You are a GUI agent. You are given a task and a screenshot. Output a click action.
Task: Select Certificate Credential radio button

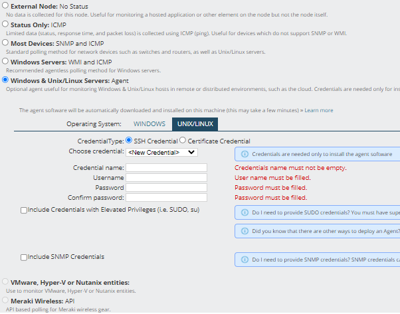pyautogui.click(x=183, y=140)
